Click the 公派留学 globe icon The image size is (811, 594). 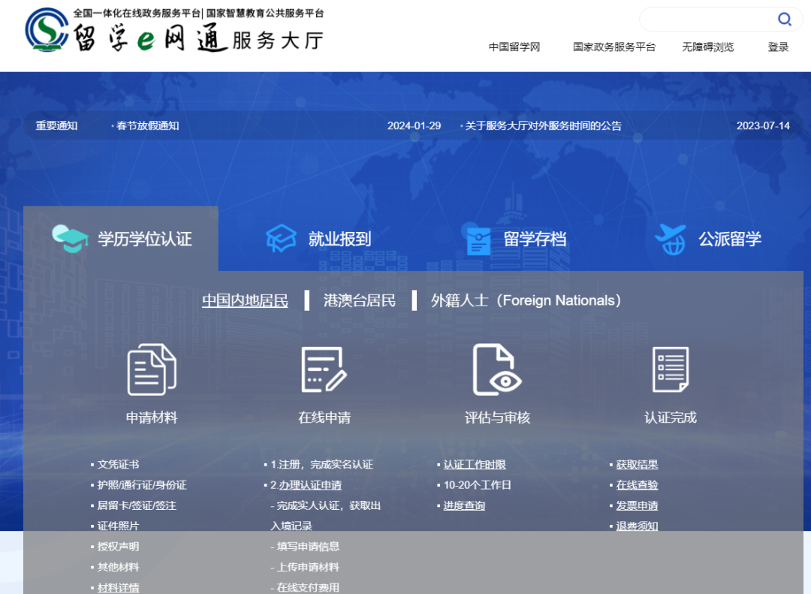(x=670, y=237)
